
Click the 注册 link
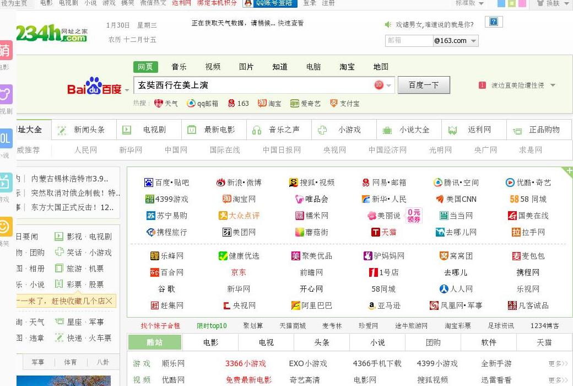tap(328, 3)
